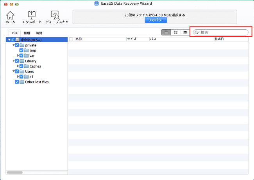
Task: Collapse the 未命名(HFS+) drive tree node
Action: (x=9, y=40)
